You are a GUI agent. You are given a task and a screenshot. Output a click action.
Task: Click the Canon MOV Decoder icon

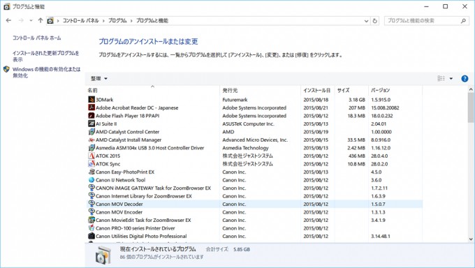click(92, 204)
